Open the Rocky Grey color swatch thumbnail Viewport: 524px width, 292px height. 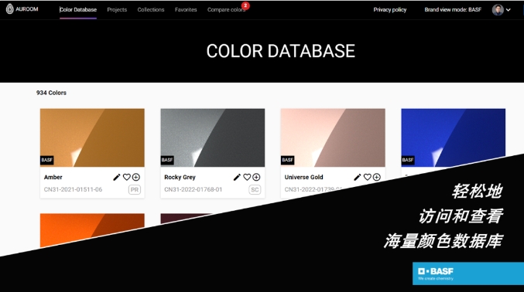coord(213,138)
